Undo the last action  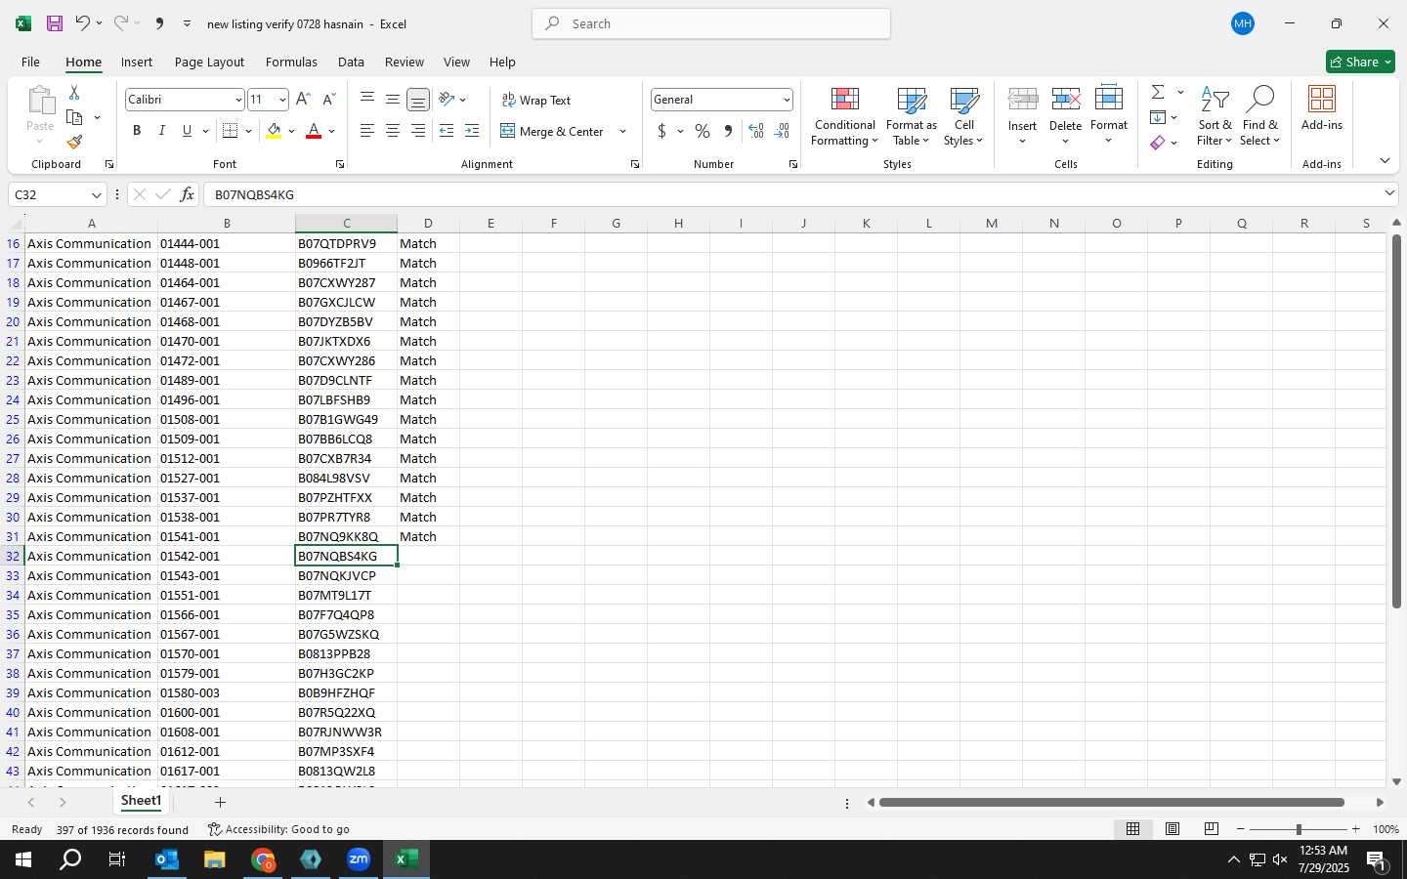click(x=82, y=23)
